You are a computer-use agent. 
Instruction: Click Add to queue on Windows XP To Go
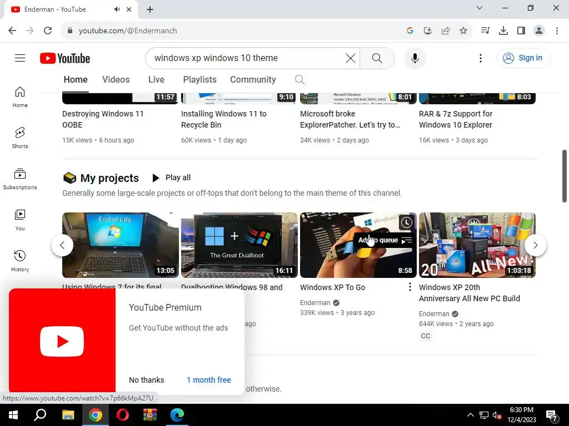point(385,240)
